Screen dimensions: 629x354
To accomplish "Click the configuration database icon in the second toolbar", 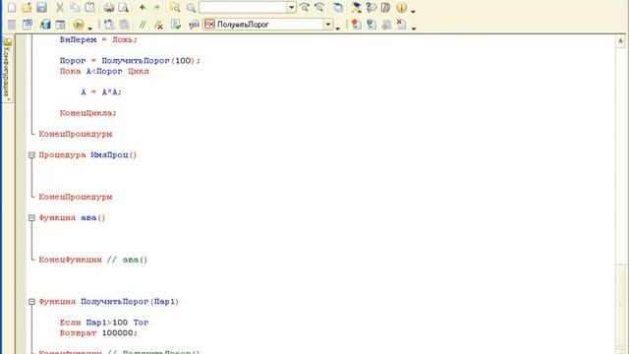I will click(x=45, y=25).
